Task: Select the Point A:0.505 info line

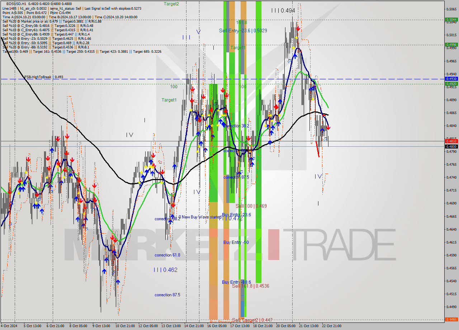Action: [37, 13]
